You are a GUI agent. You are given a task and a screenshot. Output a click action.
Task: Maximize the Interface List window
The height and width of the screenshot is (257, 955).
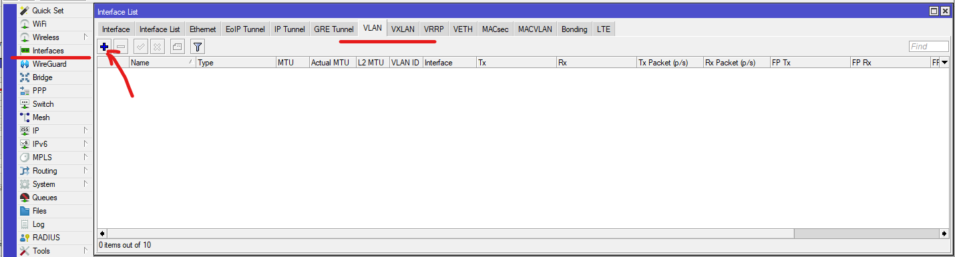point(934,11)
